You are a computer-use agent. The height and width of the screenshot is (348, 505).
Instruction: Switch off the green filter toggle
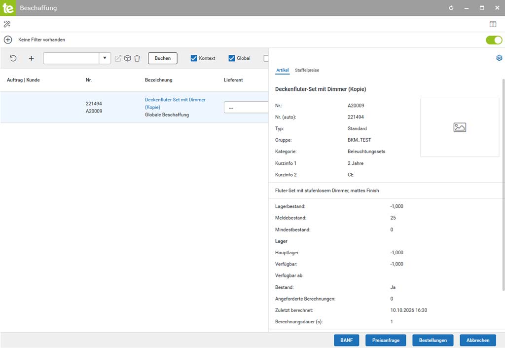(x=494, y=39)
